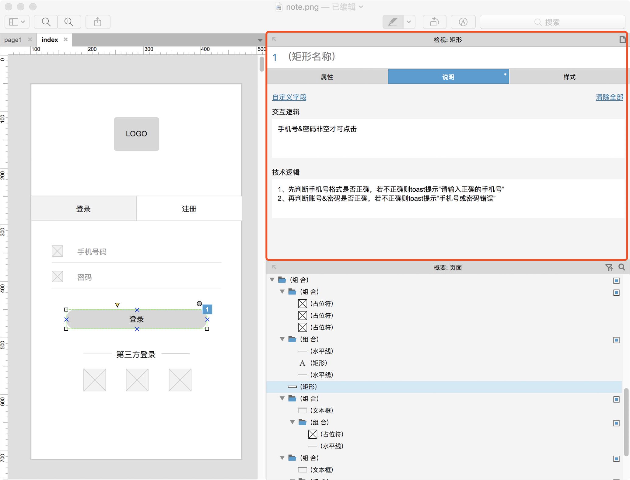Image resolution: width=630 pixels, height=480 pixels.
Task: Click the inspector page notes icon
Action: [x=622, y=40]
